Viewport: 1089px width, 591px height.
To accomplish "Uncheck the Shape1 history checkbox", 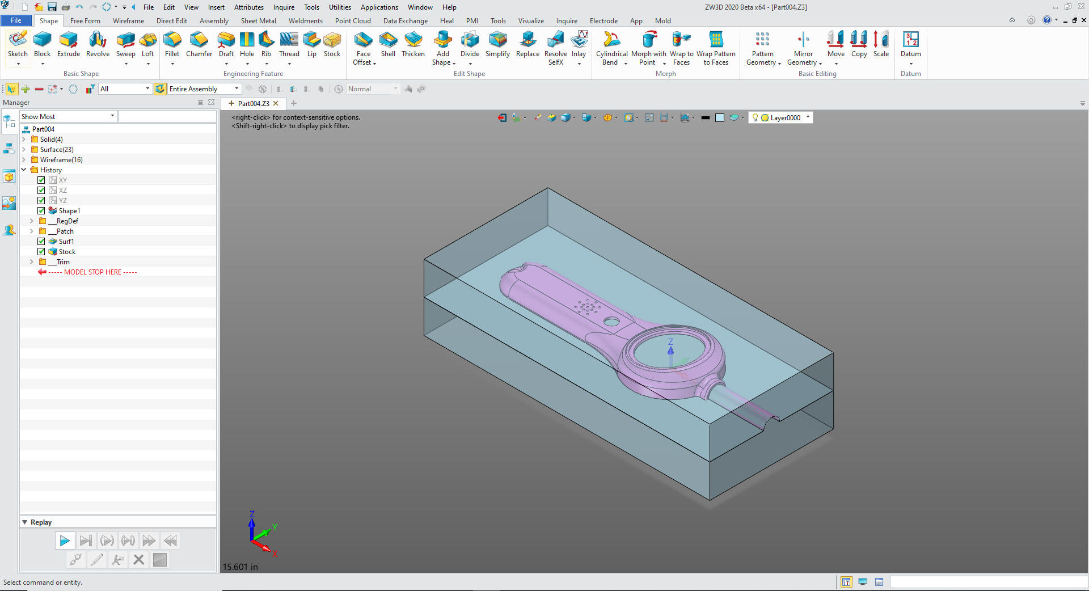I will click(41, 211).
